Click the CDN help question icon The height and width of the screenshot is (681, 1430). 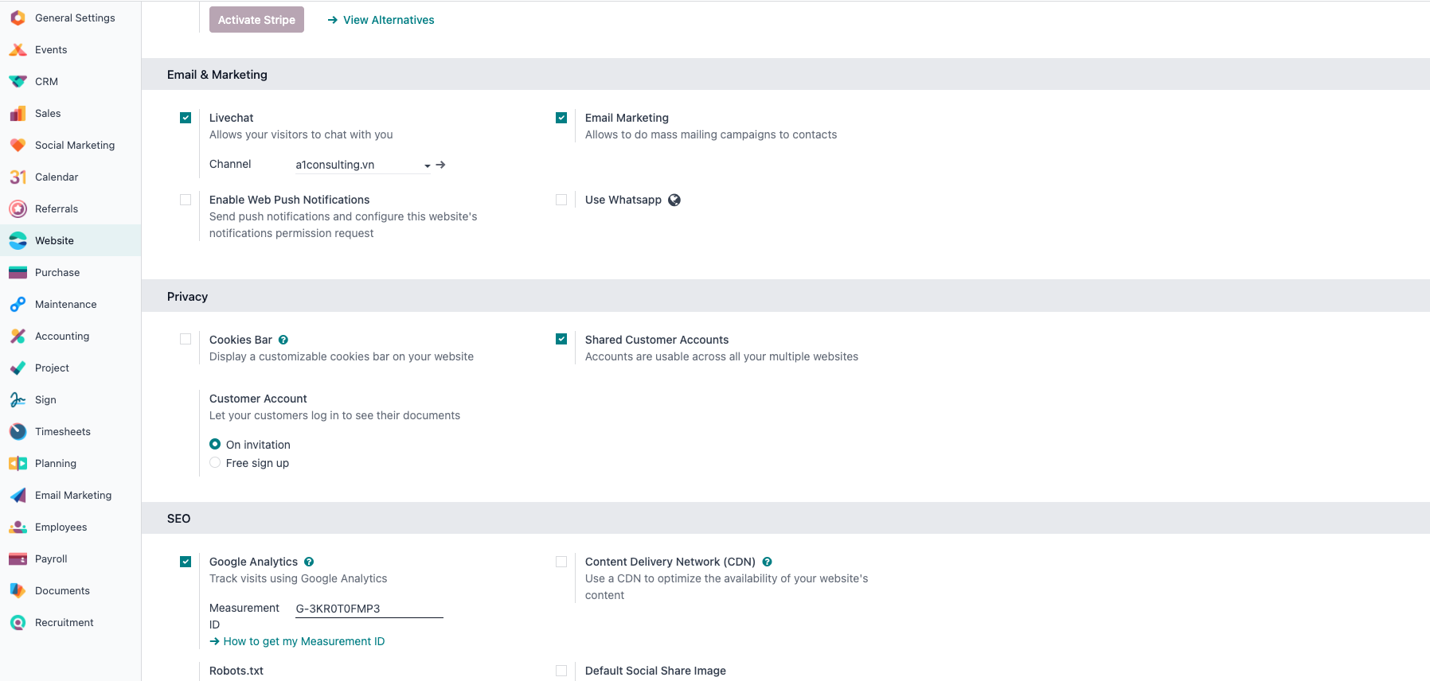click(767, 562)
